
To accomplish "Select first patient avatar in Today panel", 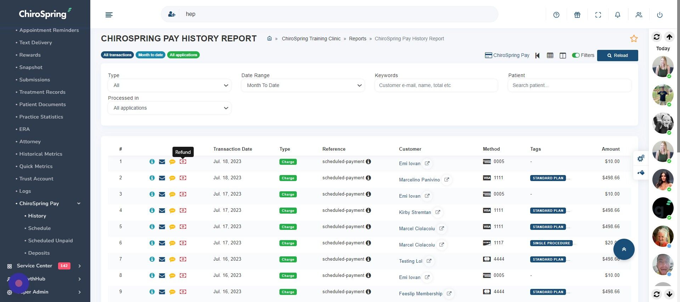I will pyautogui.click(x=663, y=66).
